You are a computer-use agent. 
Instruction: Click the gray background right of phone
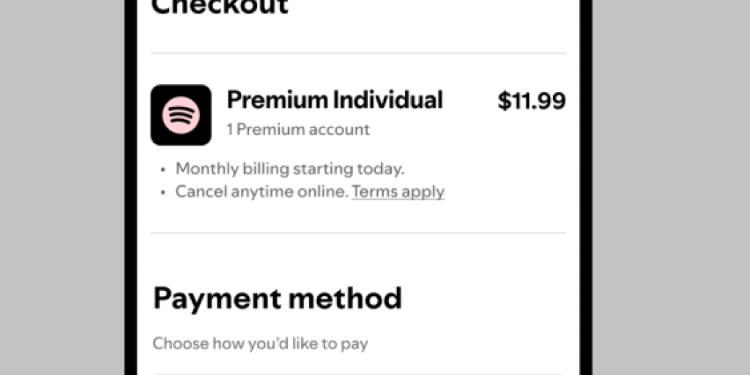coord(670,187)
